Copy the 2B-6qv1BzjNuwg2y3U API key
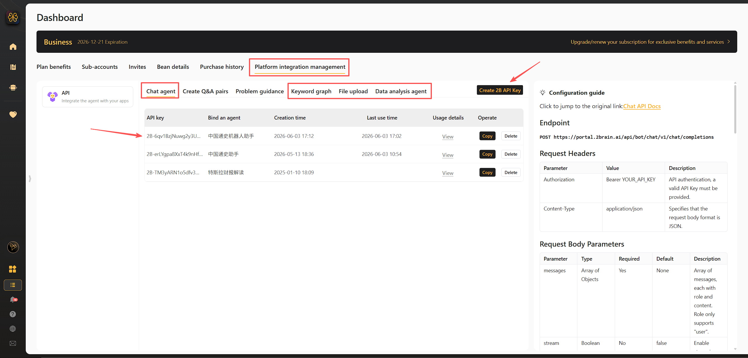This screenshot has width=748, height=358. [487, 136]
